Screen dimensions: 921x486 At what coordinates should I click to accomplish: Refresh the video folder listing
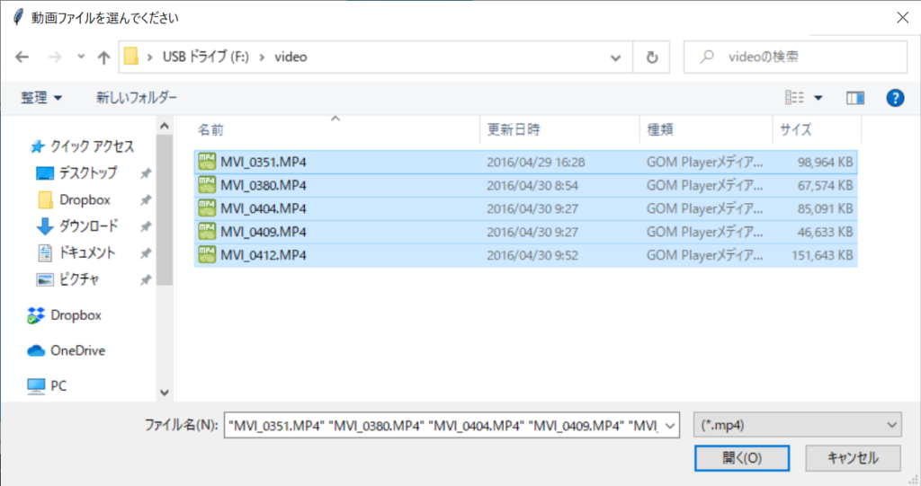tap(652, 57)
